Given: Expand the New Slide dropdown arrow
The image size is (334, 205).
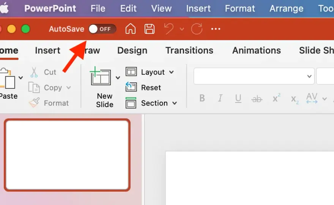Looking at the screenshot, I should [118, 78].
